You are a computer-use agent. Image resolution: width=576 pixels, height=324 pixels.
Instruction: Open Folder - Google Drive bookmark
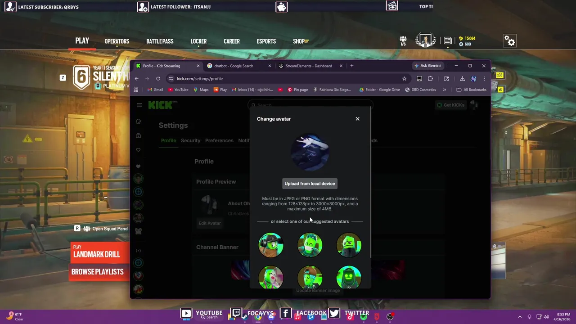(379, 90)
